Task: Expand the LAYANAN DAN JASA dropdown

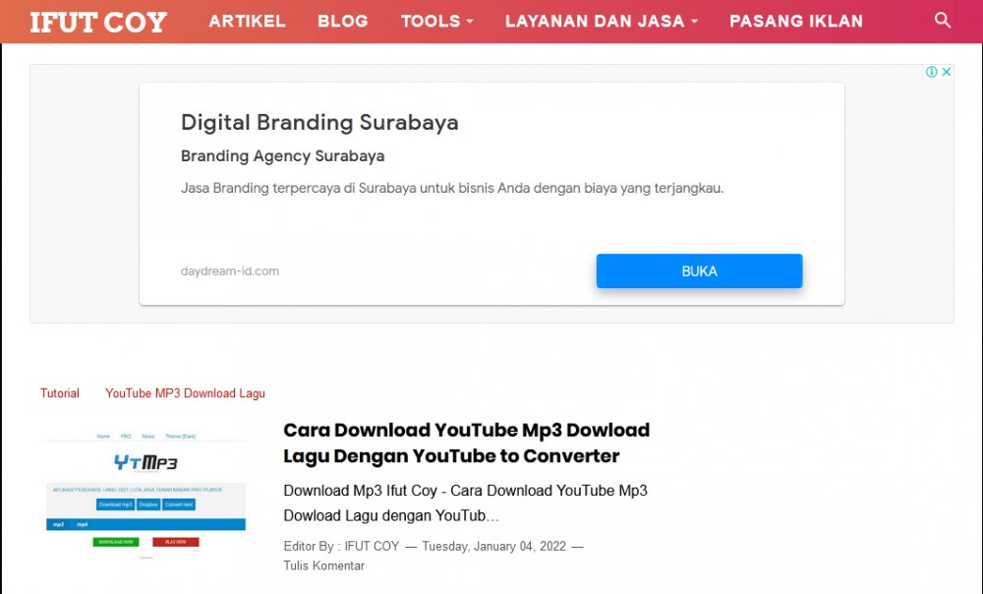Action: click(602, 21)
